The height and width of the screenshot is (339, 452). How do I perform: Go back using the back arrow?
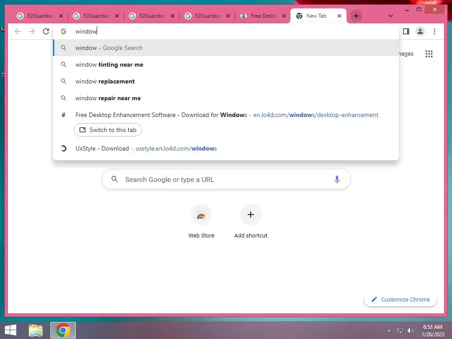(18, 31)
